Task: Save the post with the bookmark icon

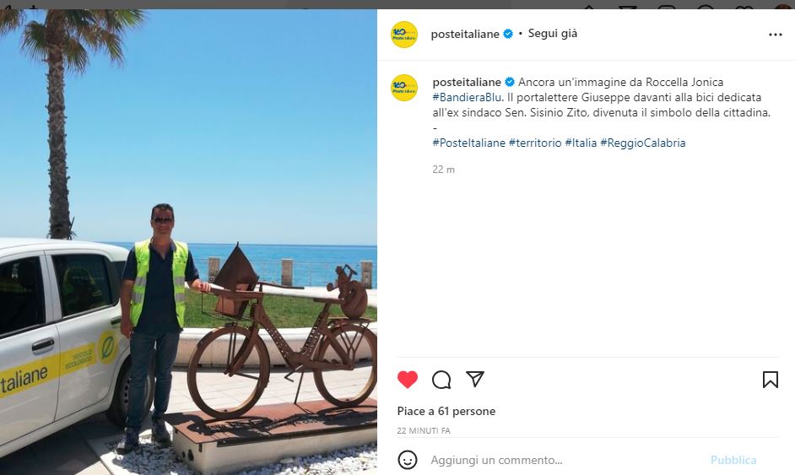Action: tap(771, 379)
